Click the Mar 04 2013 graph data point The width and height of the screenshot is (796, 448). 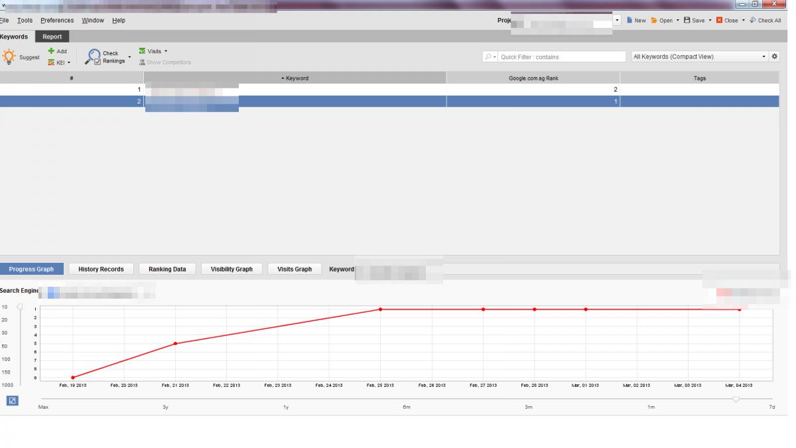(x=740, y=310)
